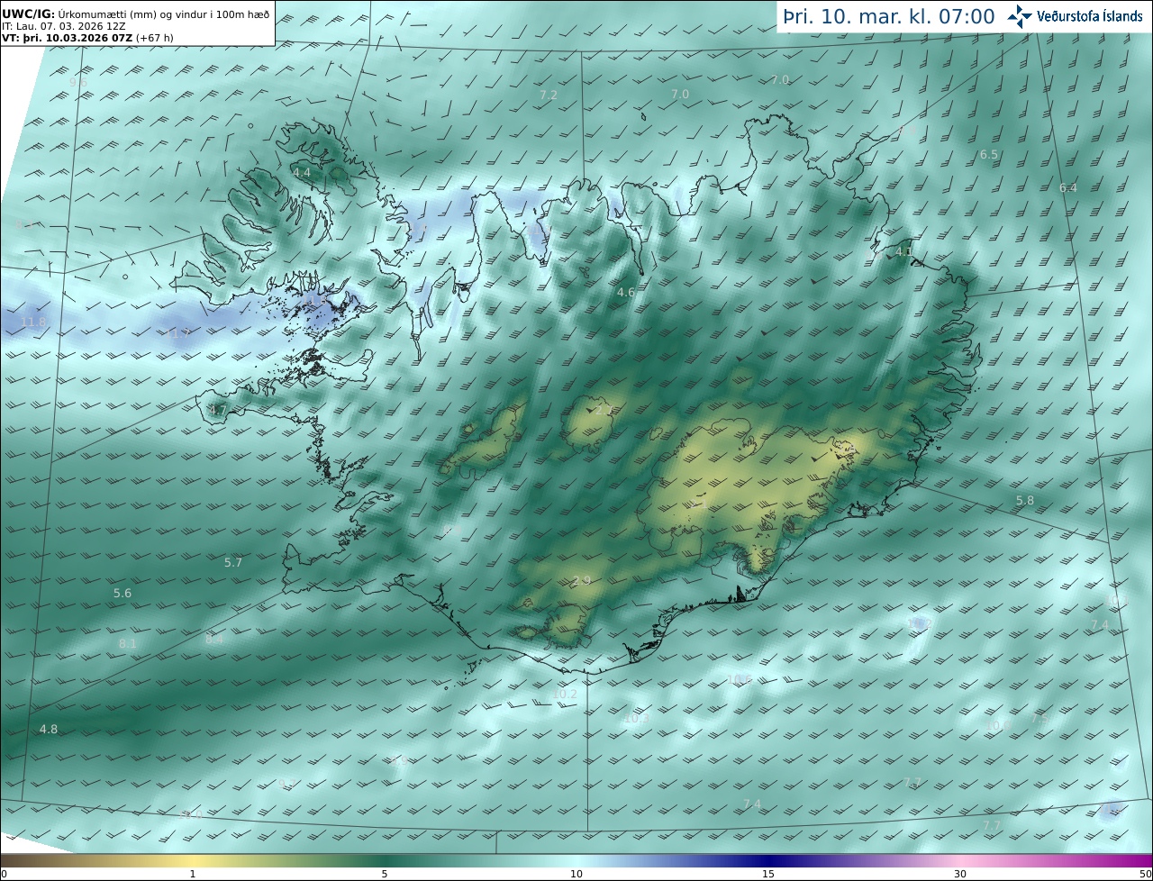This screenshot has width=1153, height=881.
Task: Click the Veðurstofa Íslands logo emblem
Action: click(1020, 16)
